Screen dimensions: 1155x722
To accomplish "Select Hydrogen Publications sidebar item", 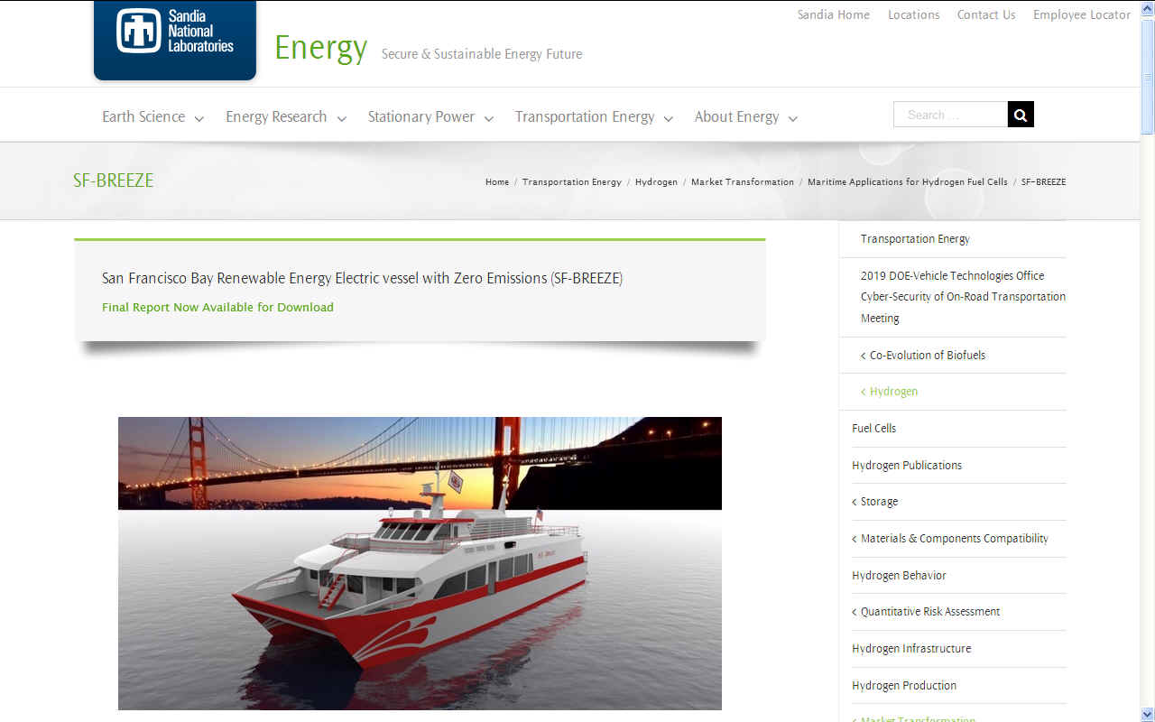I will coord(907,466).
